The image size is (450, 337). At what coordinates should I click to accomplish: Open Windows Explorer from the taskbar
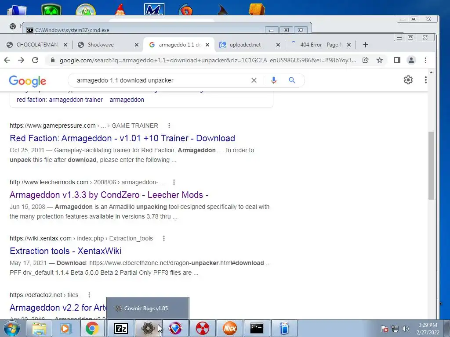click(39, 328)
